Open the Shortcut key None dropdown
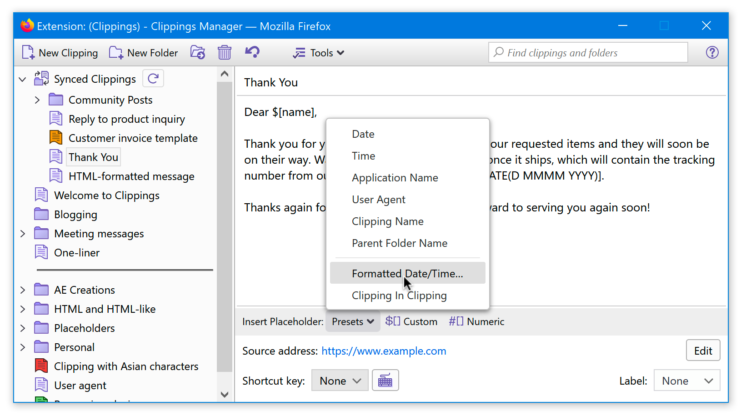The image size is (741, 416). 340,381
